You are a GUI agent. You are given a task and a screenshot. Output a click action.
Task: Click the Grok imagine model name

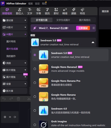pos(59,121)
